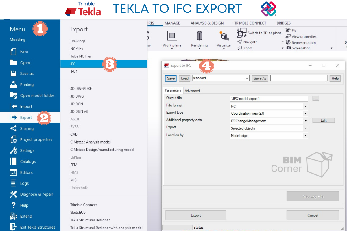Viewport: 347px width, 231px height.
Task: Click the Work plane ribbon icon
Action: 172,36
